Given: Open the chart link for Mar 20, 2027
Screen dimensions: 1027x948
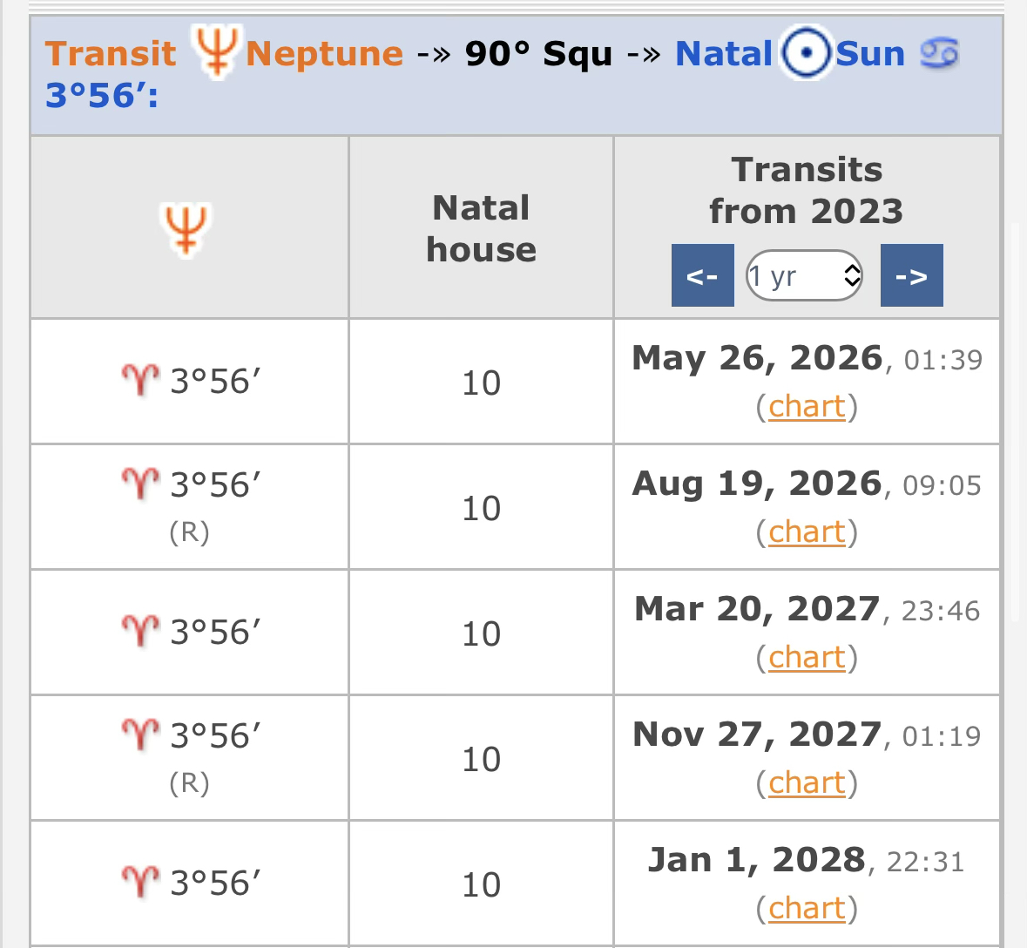Looking at the screenshot, I should click(x=807, y=657).
